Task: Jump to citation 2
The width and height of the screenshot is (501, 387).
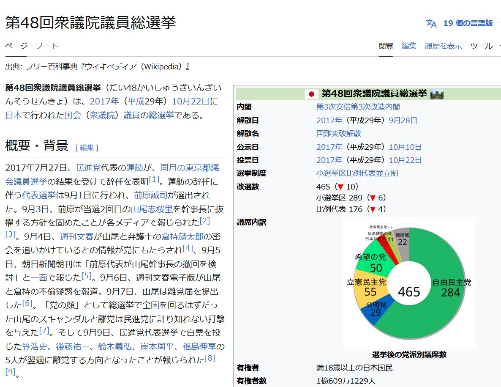Action: tap(205, 221)
